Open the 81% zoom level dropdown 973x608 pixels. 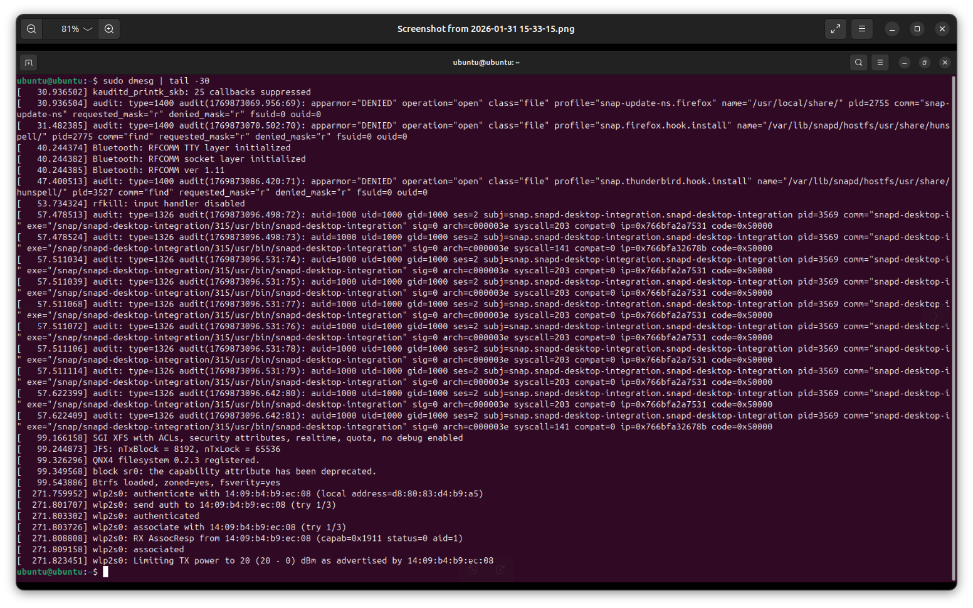(x=76, y=29)
